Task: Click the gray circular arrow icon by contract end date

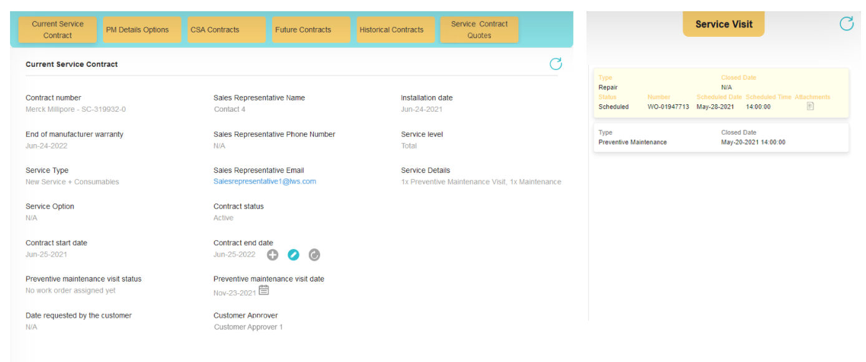Action: pyautogui.click(x=314, y=255)
